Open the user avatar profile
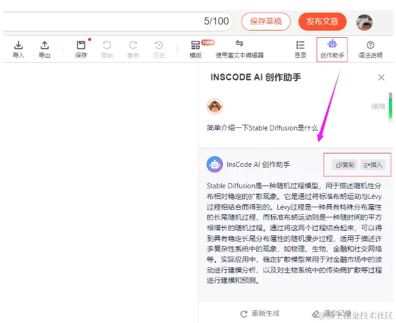This screenshot has height=323, width=396. tap(365, 22)
